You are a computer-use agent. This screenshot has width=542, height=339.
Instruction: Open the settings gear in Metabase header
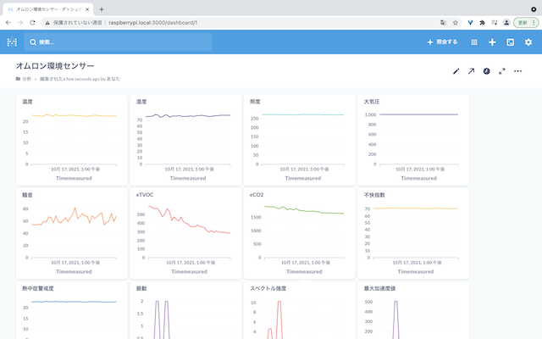tap(528, 42)
